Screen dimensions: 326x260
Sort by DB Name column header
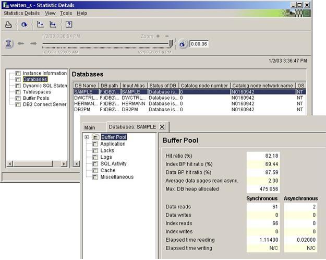[x=86, y=86]
